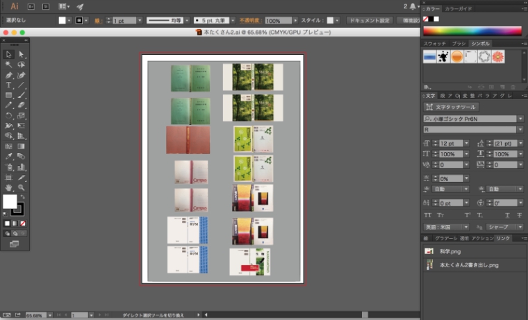This screenshot has height=320, width=528.
Task: Open Adobe Bridge from the top bar
Action: point(30,6)
